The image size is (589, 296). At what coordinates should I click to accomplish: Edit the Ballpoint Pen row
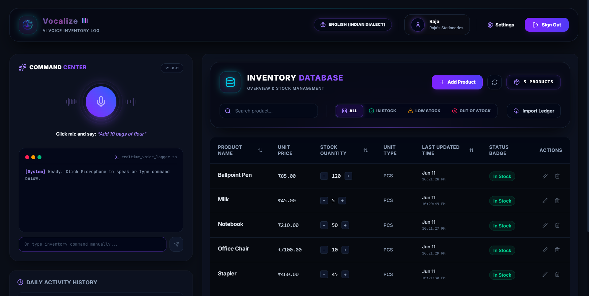coord(545,176)
